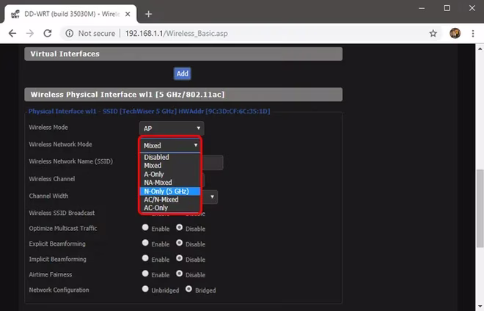
Task: Enable Optimize Multicast Traffic
Action: [145, 227]
